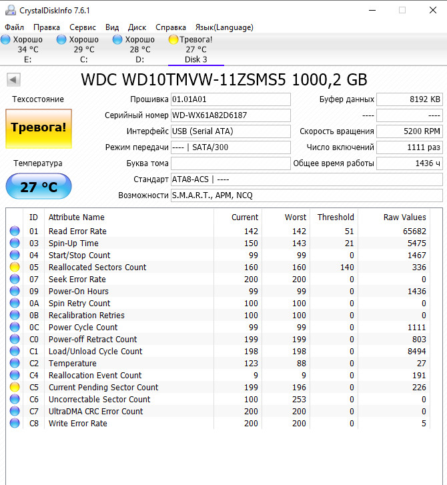Select raw value 226 of Current Pending Sector
Screen dimensions: 447x485
[419, 387]
